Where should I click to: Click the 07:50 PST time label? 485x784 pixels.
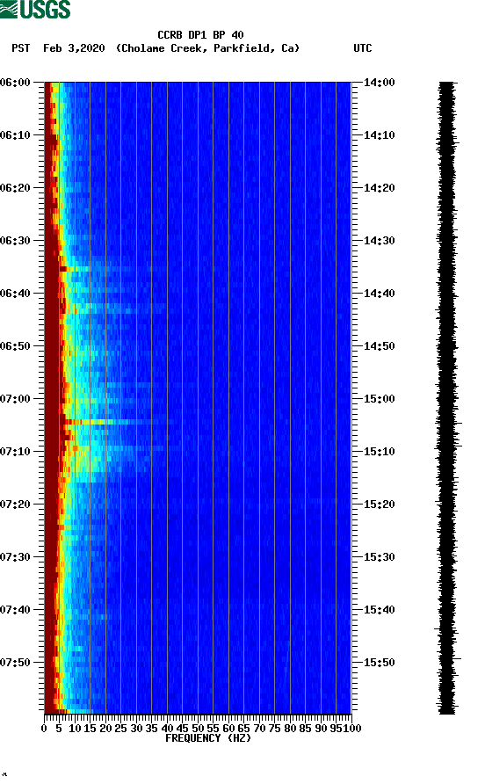click(15, 663)
